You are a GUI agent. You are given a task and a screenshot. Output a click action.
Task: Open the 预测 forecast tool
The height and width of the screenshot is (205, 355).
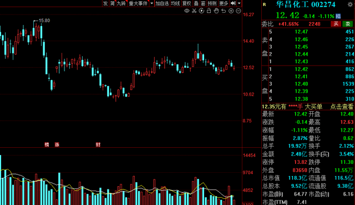212,3
